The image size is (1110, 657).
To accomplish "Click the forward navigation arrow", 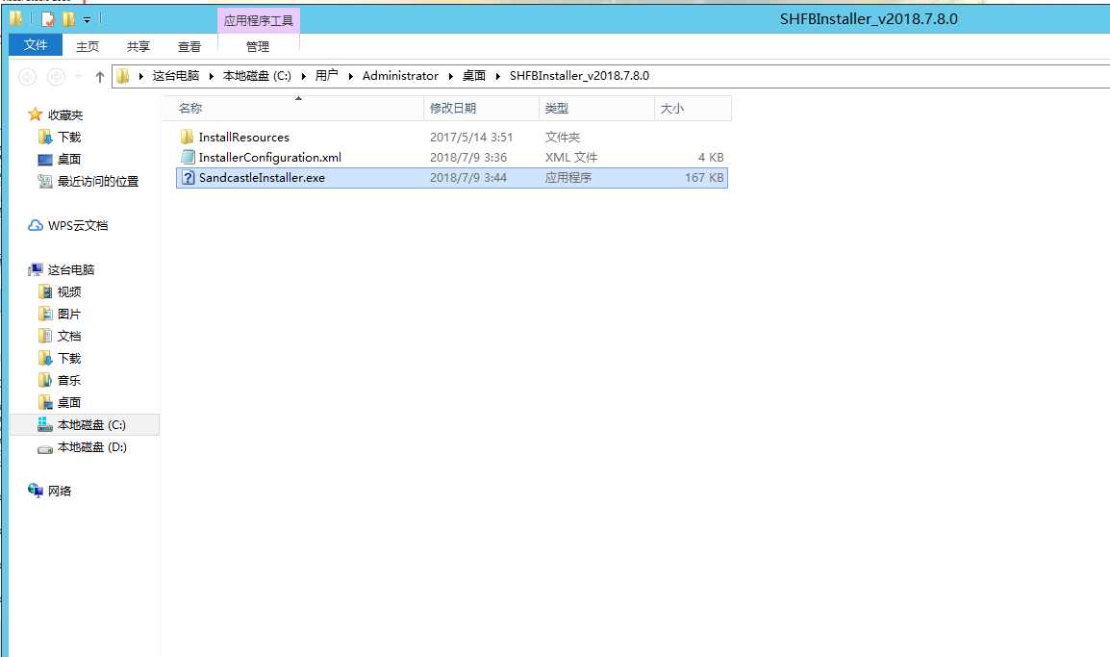I will pos(56,76).
